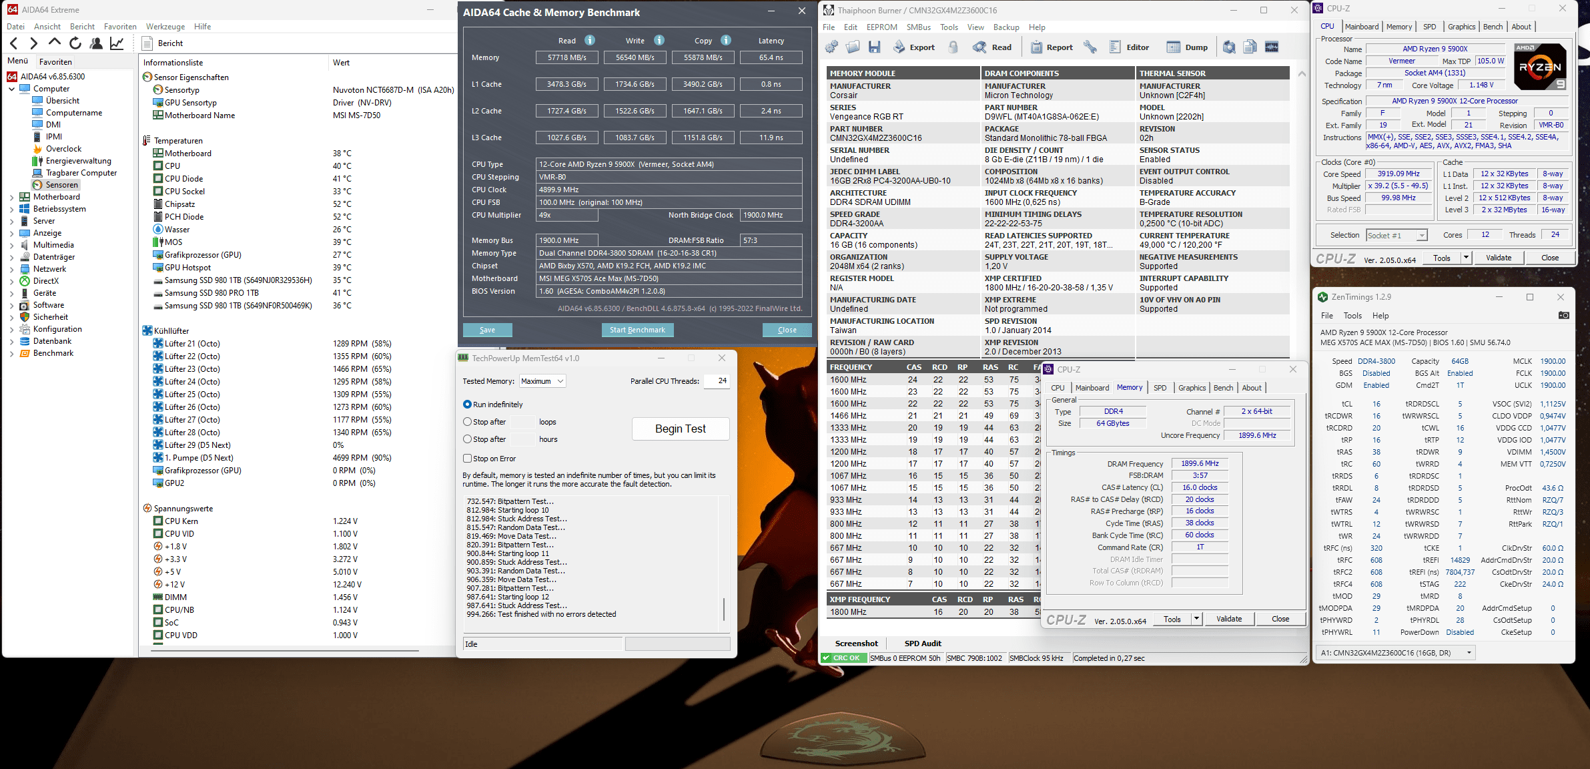Click Validate in CPU-Z Memory window

coord(1229,619)
